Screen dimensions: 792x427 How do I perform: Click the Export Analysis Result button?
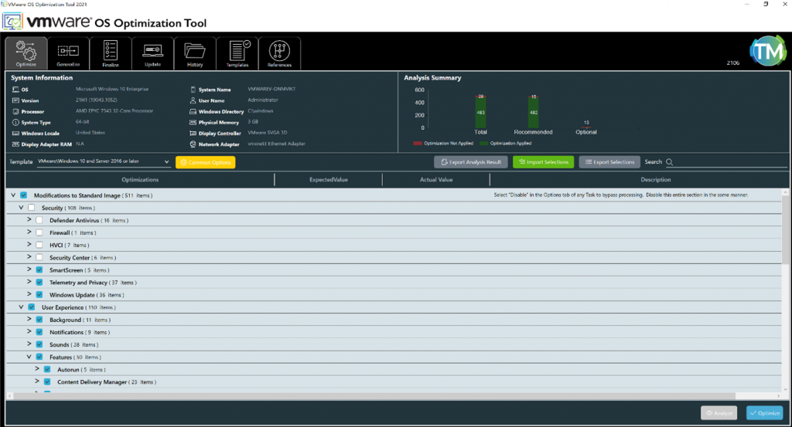470,162
